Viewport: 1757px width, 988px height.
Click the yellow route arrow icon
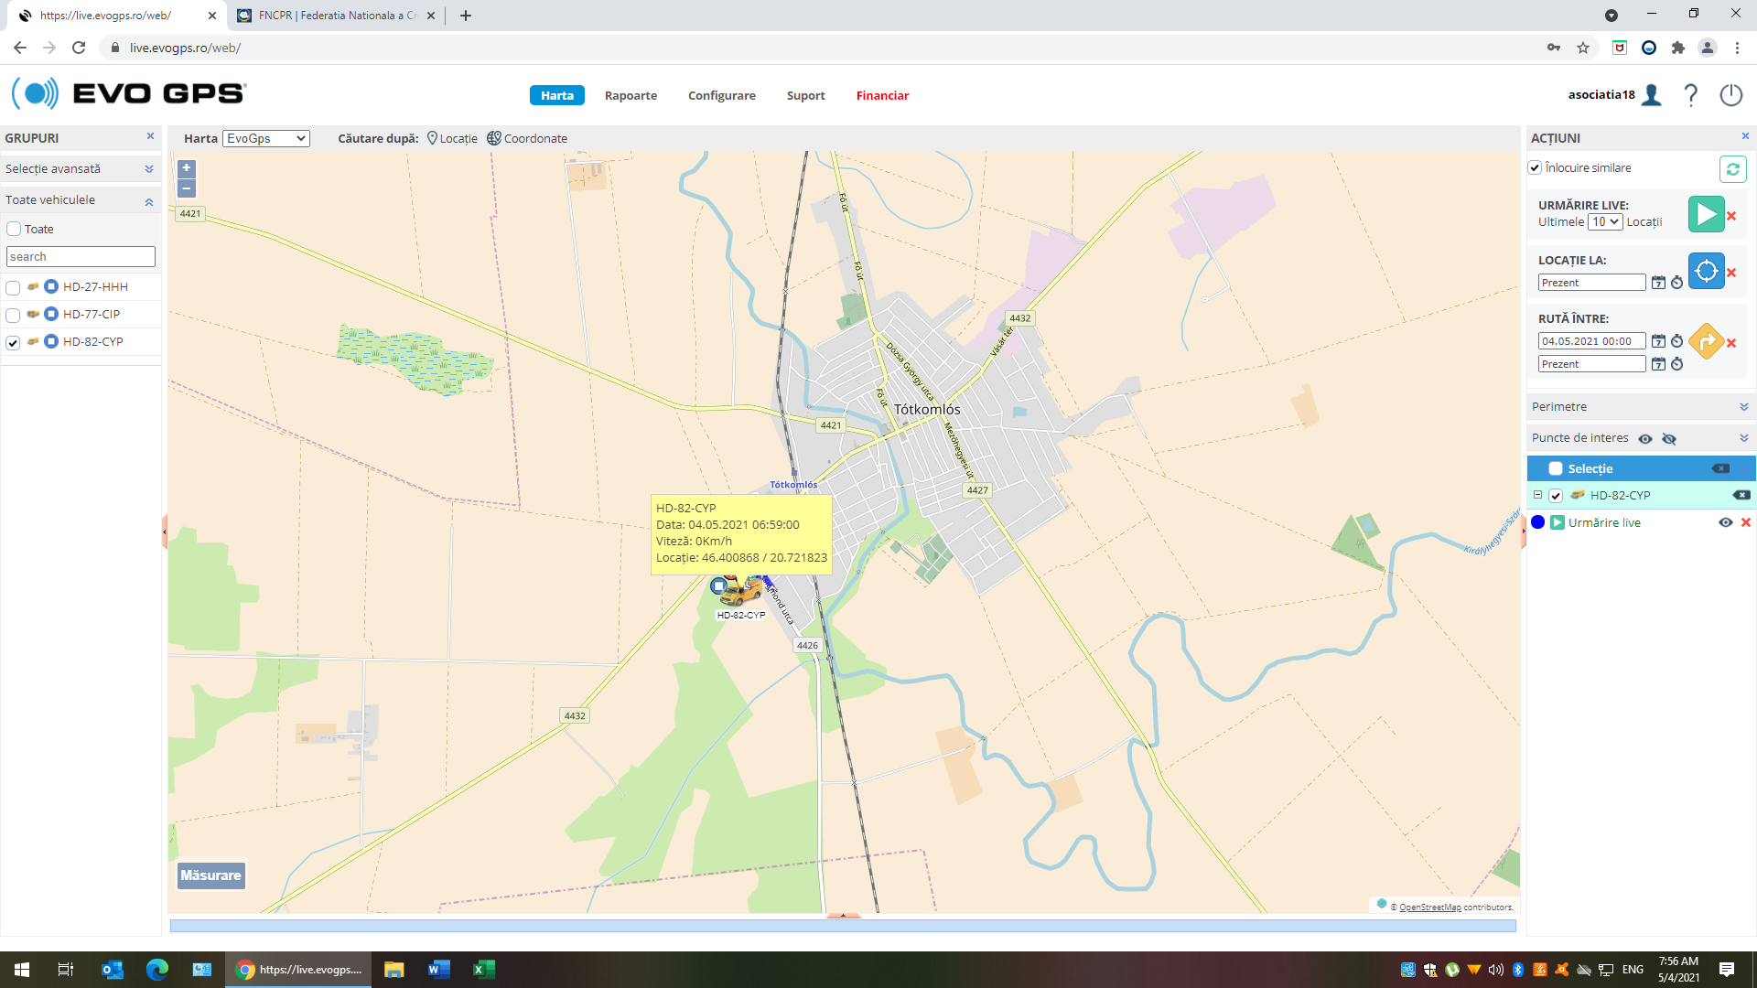(1706, 341)
